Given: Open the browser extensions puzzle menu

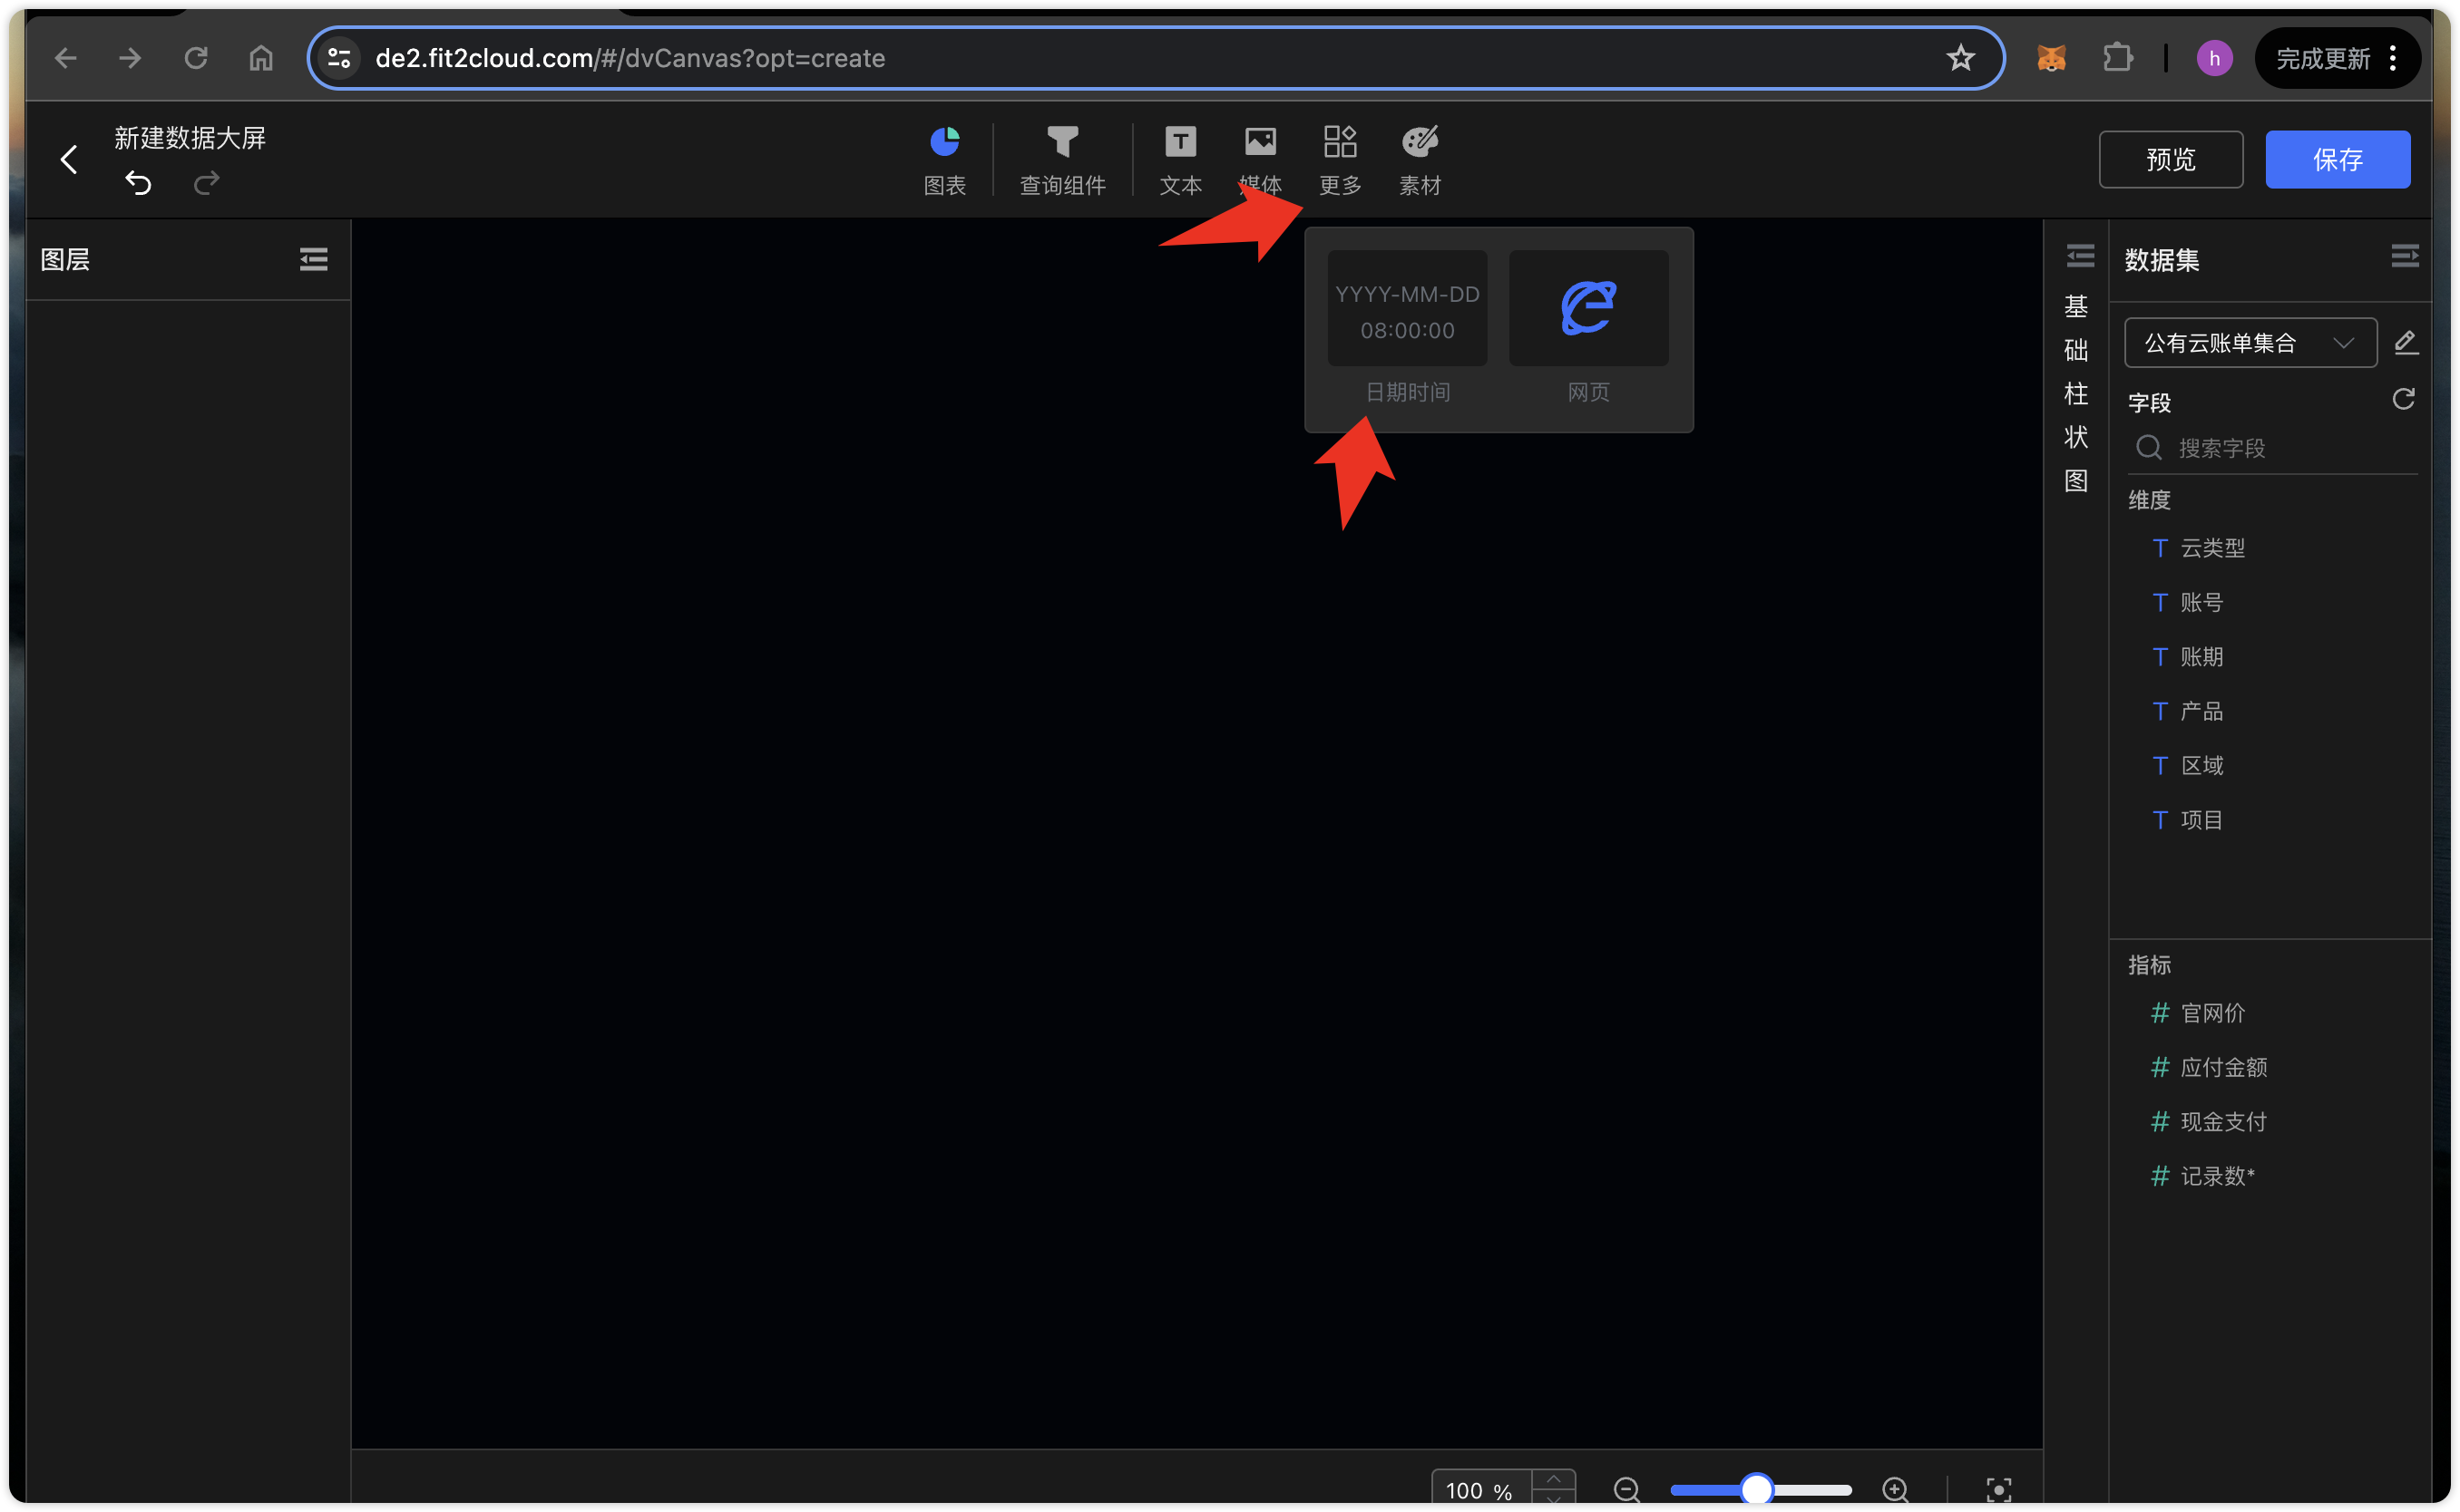Looking at the screenshot, I should (x=2117, y=58).
